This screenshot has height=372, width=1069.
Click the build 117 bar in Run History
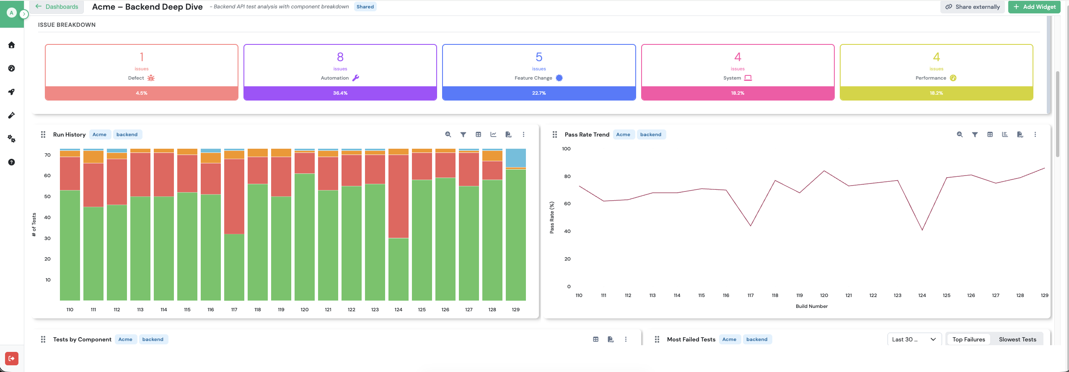coord(234,225)
